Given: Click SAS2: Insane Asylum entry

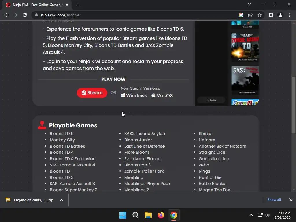Looking at the screenshot, I should [x=145, y=134].
